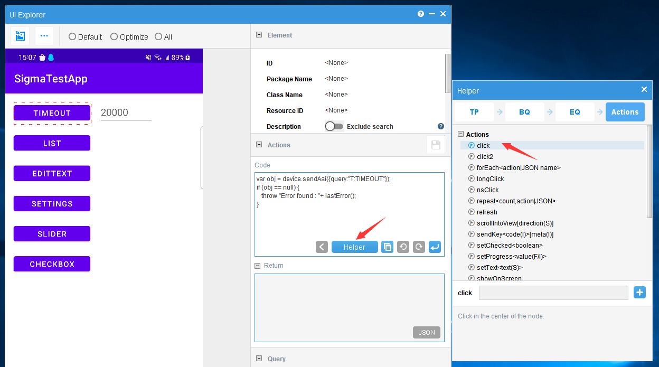Click the 20000 timeout text field
Image resolution: width=659 pixels, height=367 pixels.
[x=126, y=112]
